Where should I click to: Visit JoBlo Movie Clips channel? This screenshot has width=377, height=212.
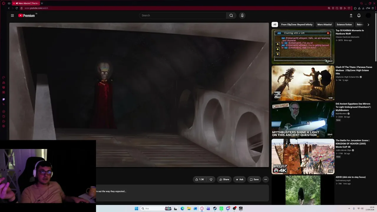coord(343,150)
